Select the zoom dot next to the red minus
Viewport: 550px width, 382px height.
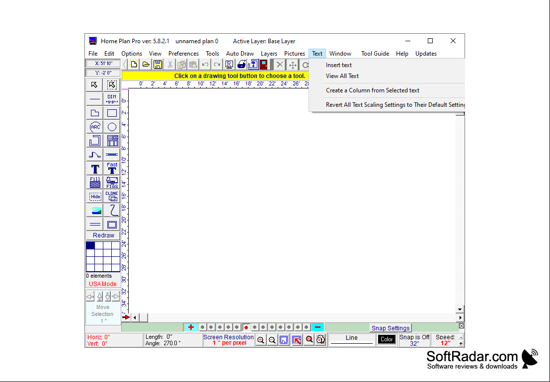(307, 327)
